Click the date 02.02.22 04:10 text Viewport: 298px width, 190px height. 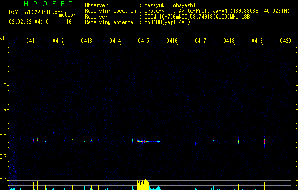click(29, 22)
